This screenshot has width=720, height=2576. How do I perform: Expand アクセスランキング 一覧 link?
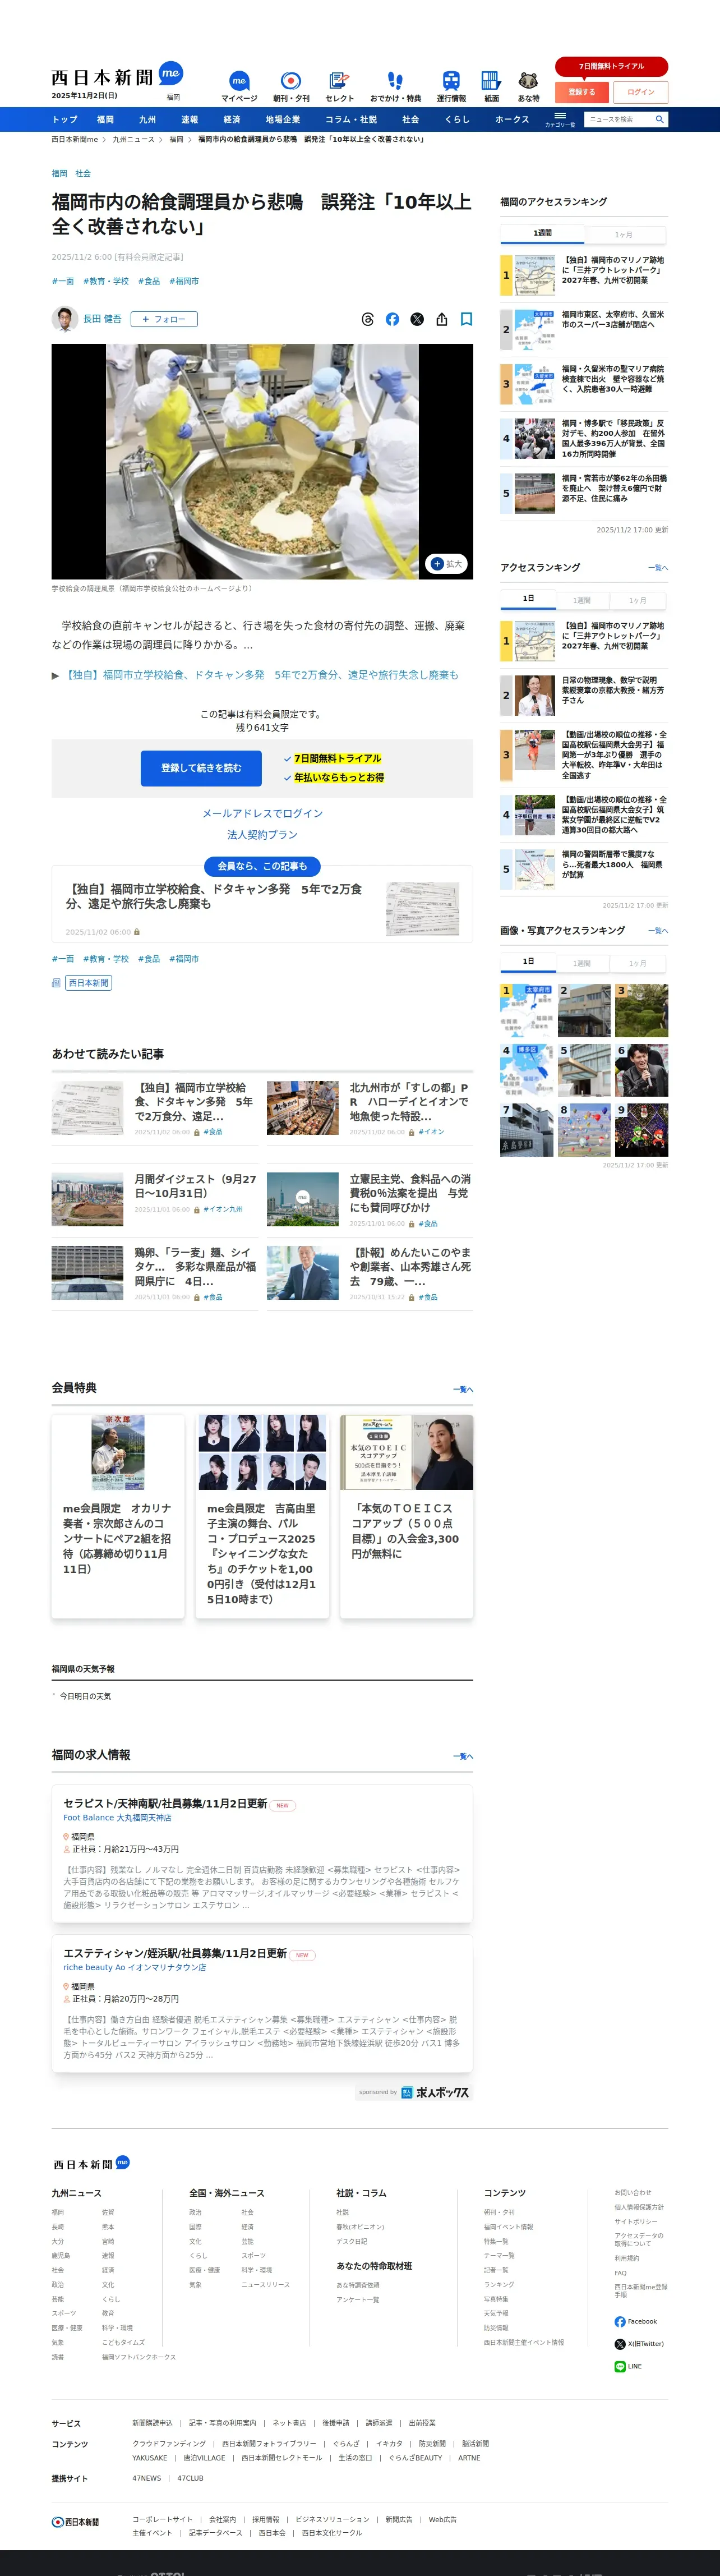(x=658, y=568)
